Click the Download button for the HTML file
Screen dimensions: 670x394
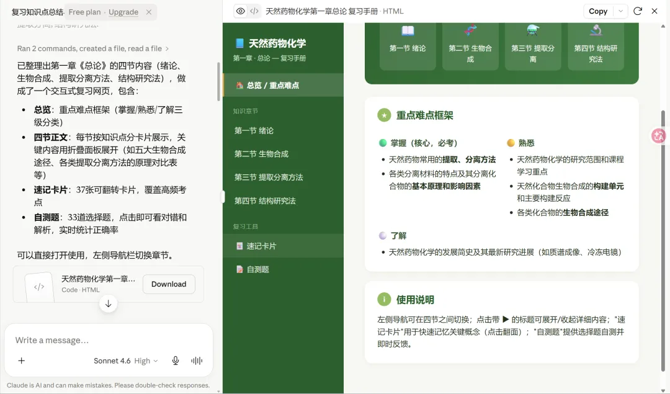pyautogui.click(x=169, y=284)
